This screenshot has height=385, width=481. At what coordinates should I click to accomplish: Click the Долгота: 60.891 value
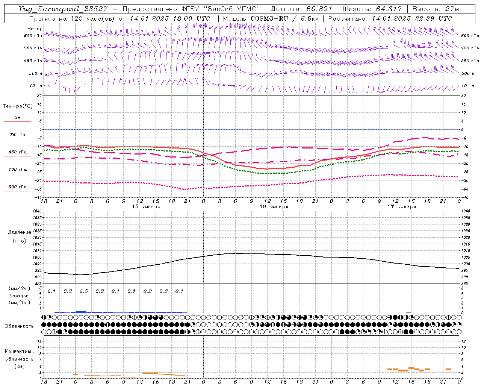pos(302,9)
